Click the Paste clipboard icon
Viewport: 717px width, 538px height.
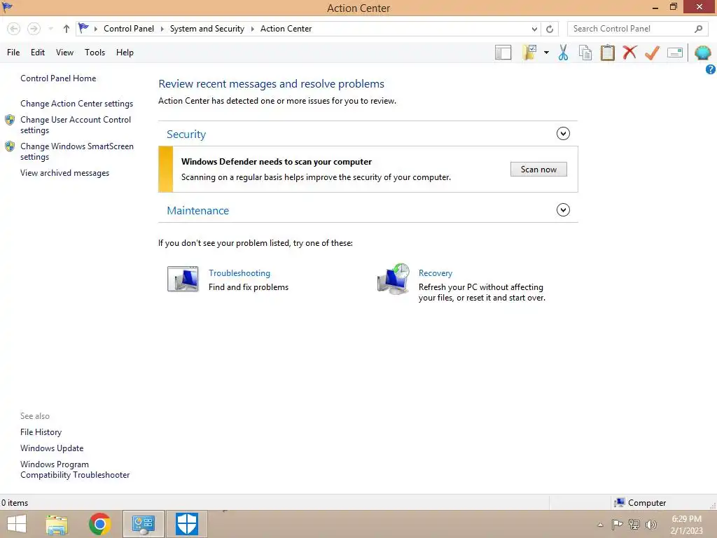[x=607, y=53]
